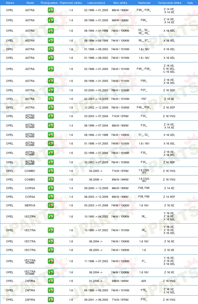Select the 36_ body cell

point(144,216)
